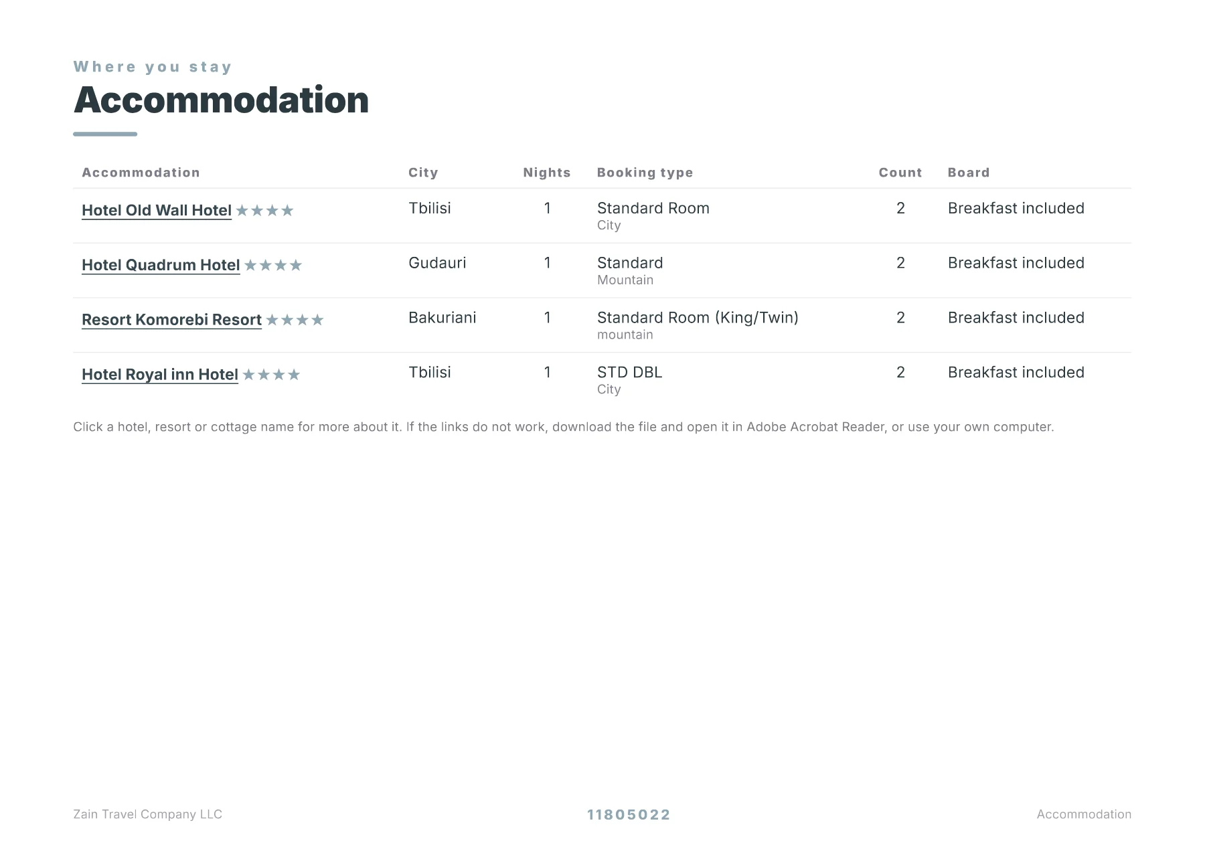
Task: Click the 'Click a hotel, resort or cottage' note
Action: tap(564, 427)
